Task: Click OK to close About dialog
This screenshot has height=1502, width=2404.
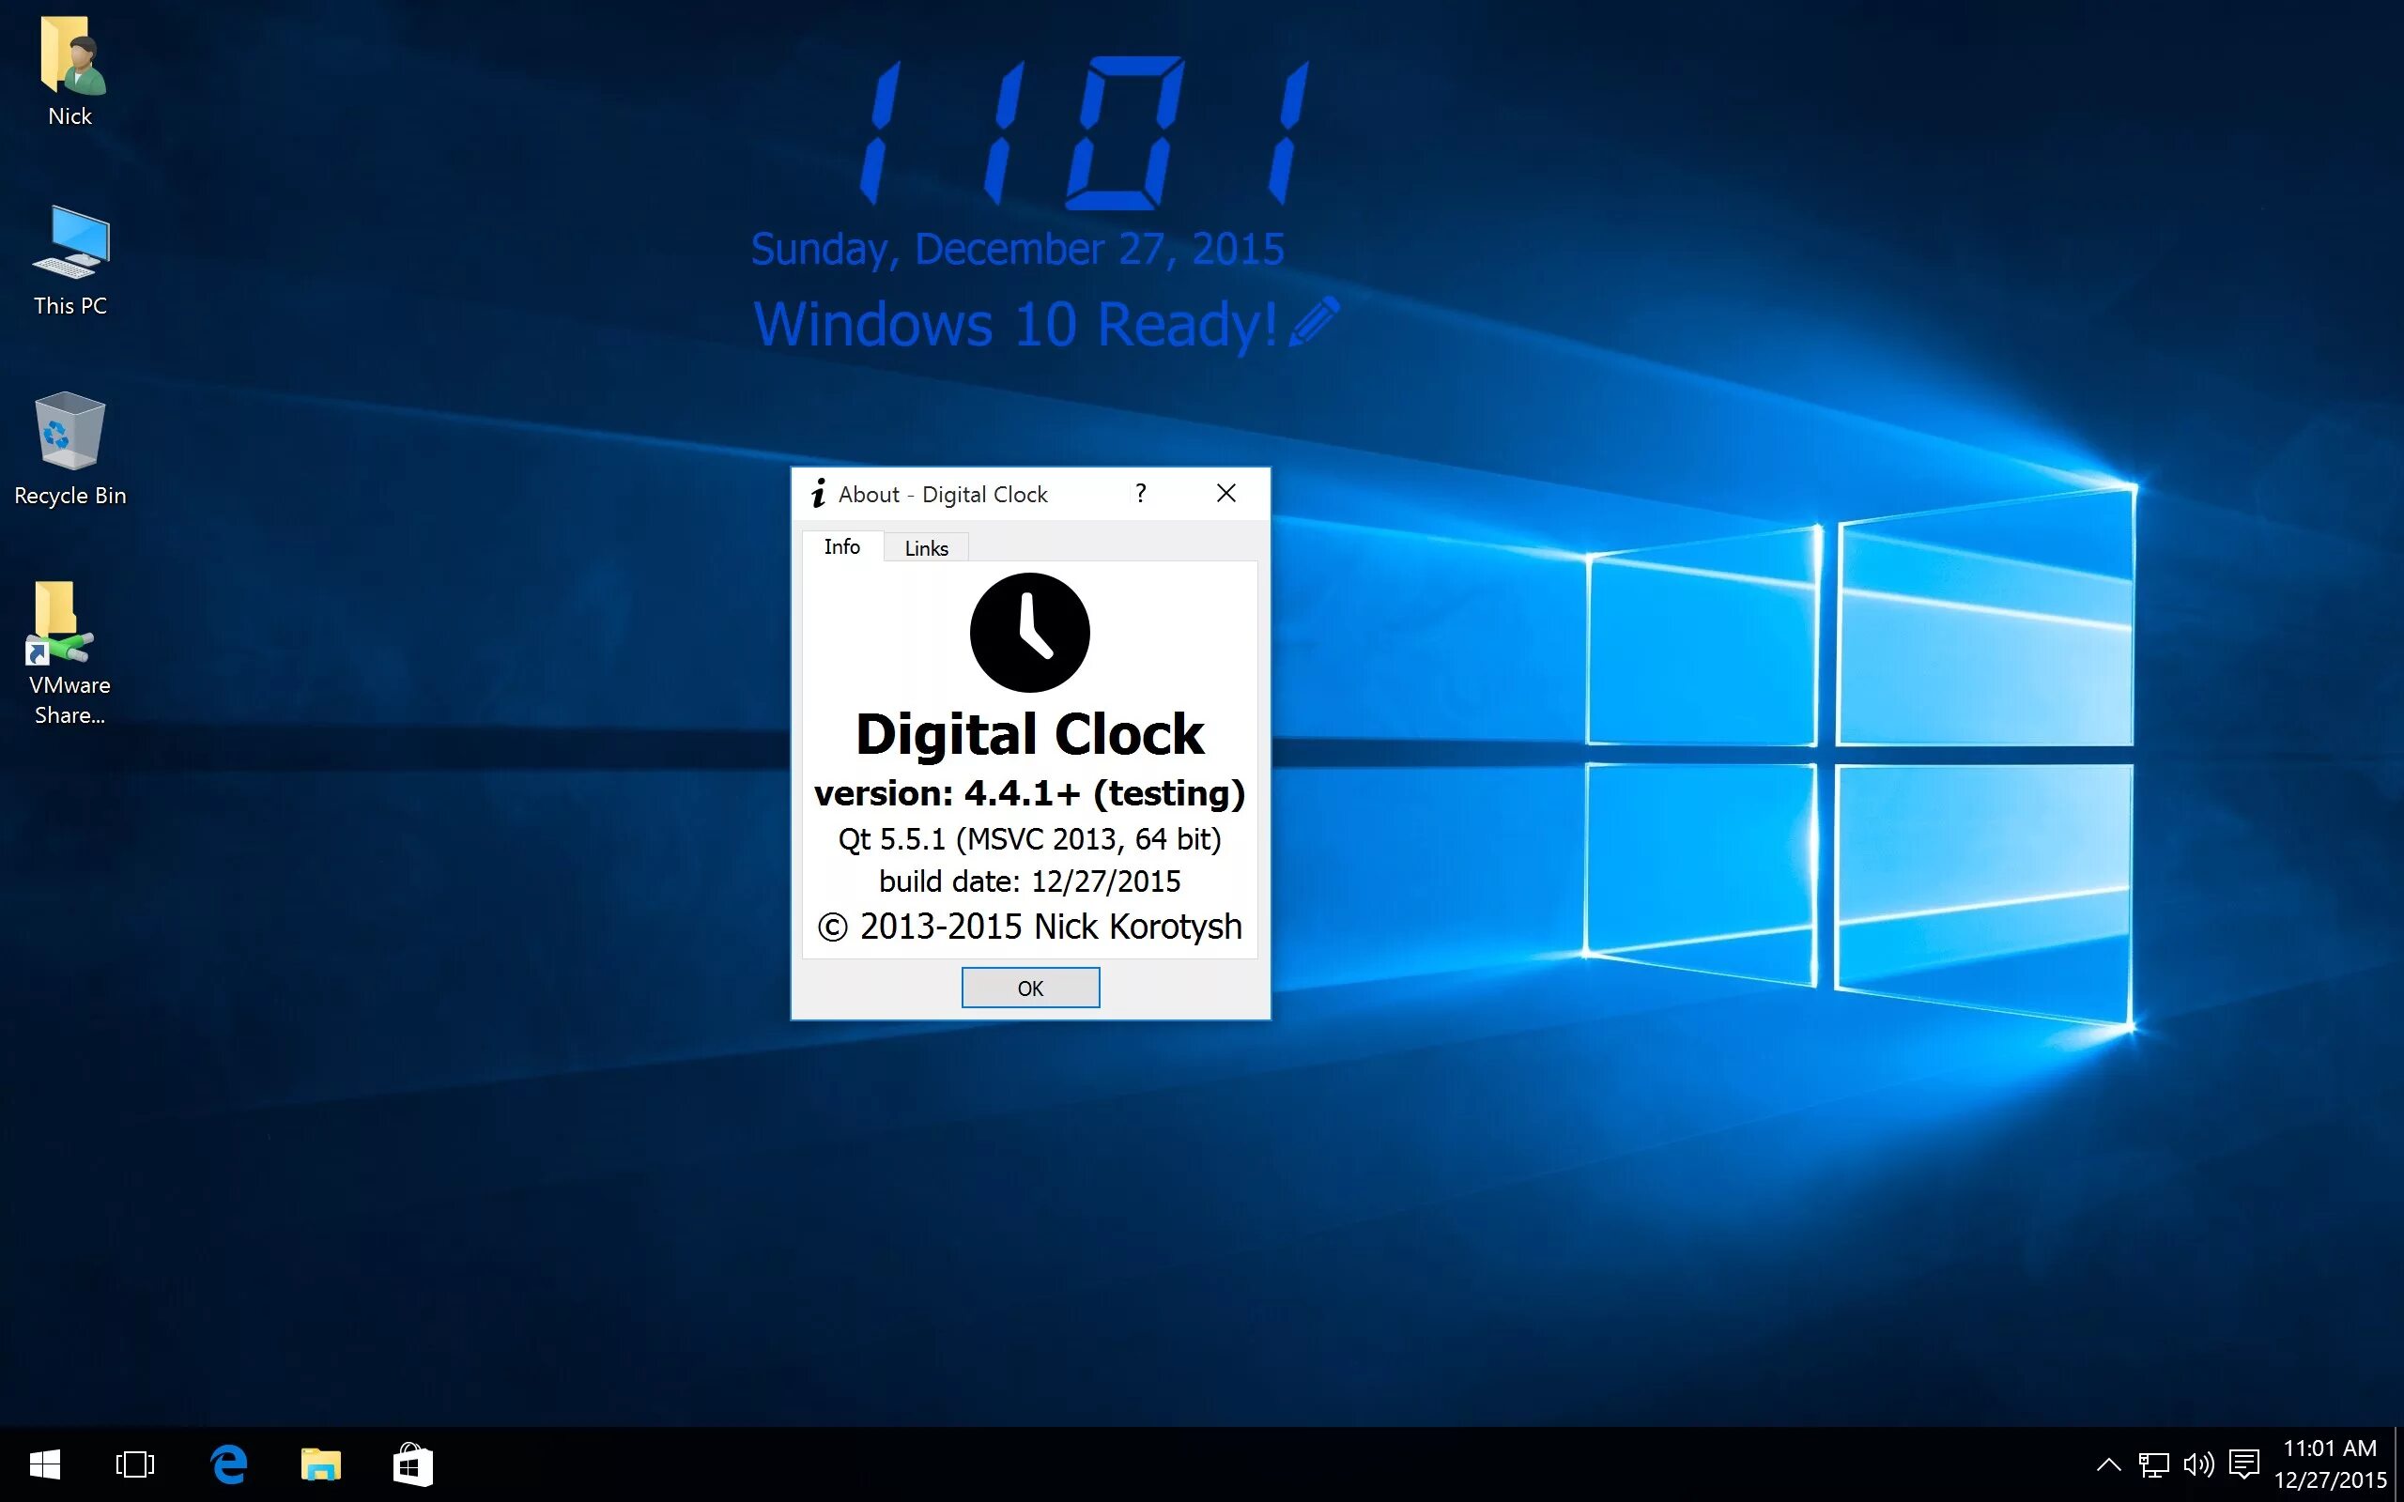Action: 1030,987
